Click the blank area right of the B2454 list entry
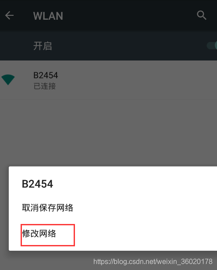The height and width of the screenshot is (270, 217). tap(138, 80)
